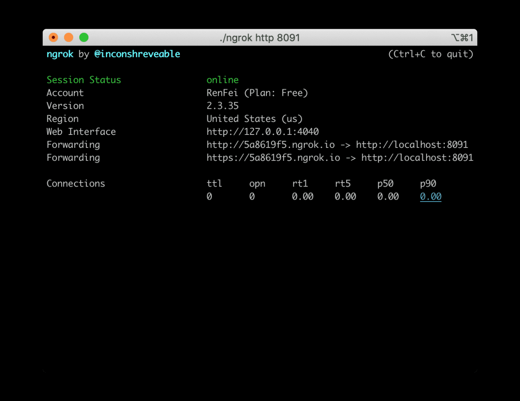This screenshot has height=401, width=520.
Task: Click the window title './ngrok http 8091'
Action: tap(260, 38)
